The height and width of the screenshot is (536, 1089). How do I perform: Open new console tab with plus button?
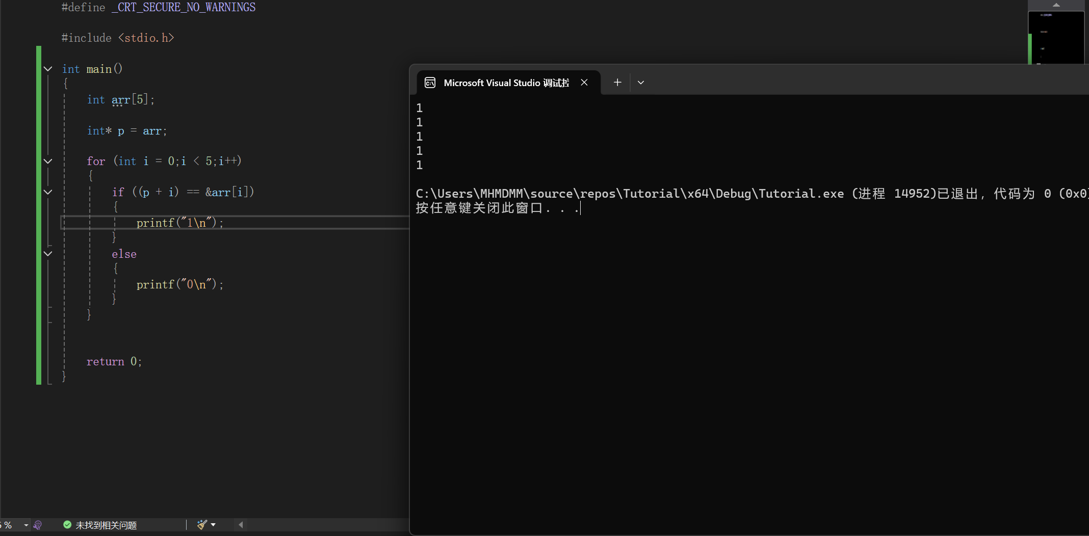(617, 83)
